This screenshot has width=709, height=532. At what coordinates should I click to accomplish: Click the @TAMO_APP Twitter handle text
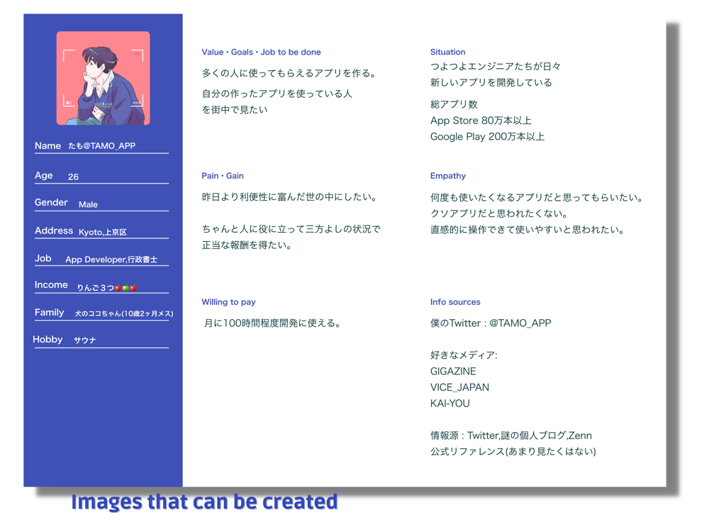[x=520, y=323]
